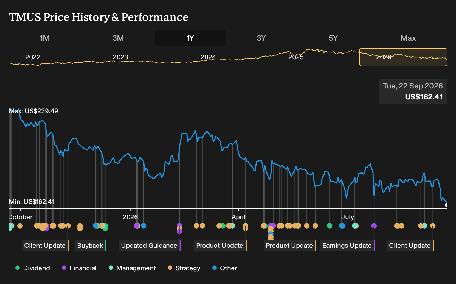This screenshot has height=284, width=456.
Task: Click the 2026 main chart axis label
Action: pos(130,217)
